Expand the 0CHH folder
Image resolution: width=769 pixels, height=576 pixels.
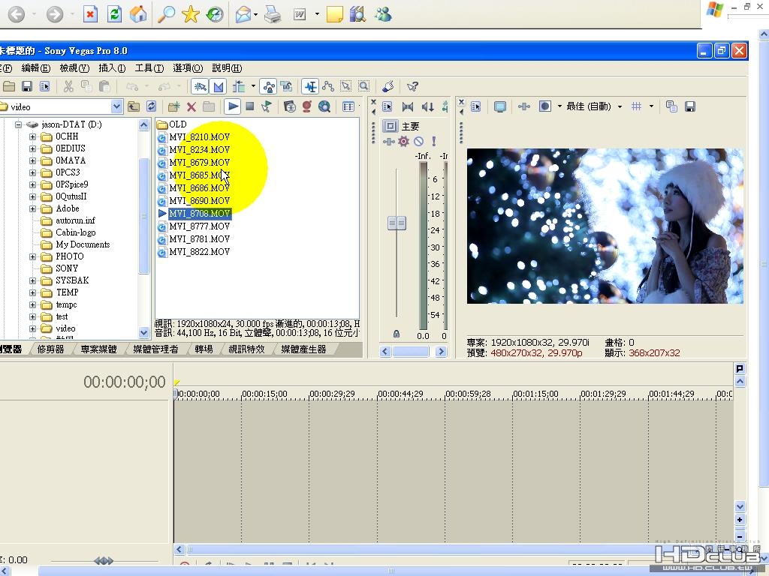click(32, 136)
